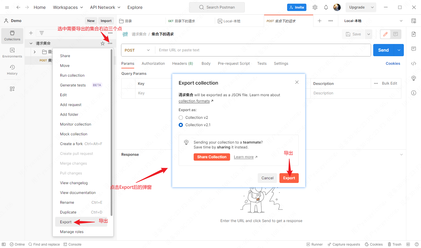Click the Invite button
This screenshot has height=248, width=421.
296,7
